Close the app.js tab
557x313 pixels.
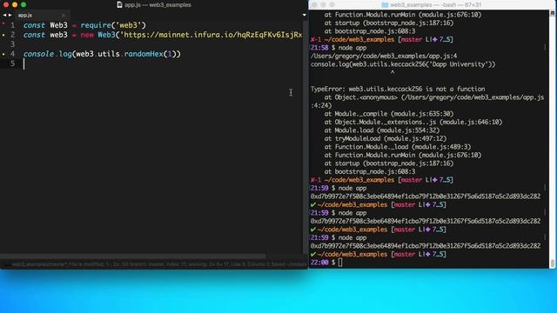coord(64,16)
